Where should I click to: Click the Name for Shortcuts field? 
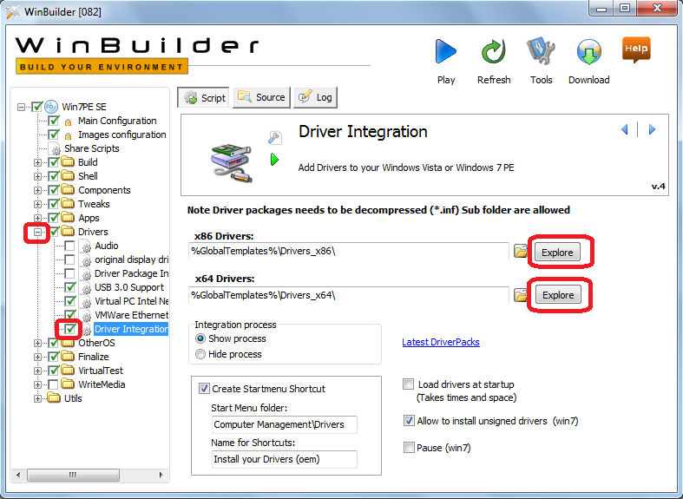coord(285,459)
